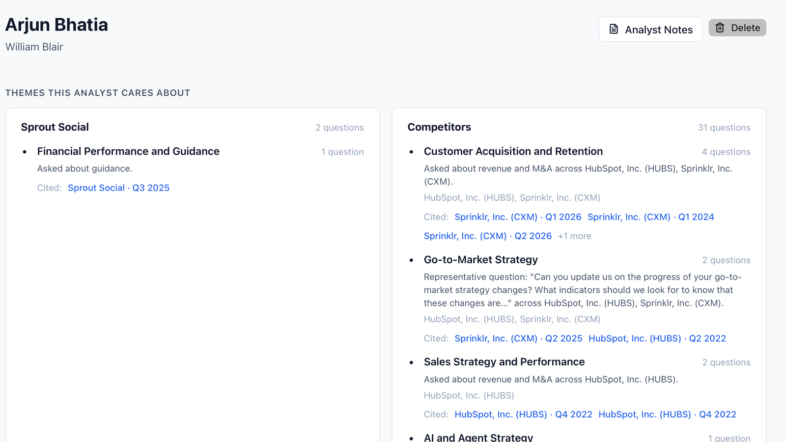Click 'Asked about guidance.' text
Screen dimensions: 786x442
click(85, 168)
